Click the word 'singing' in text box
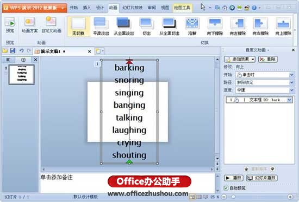This screenshot has width=299, height=202. click(129, 93)
